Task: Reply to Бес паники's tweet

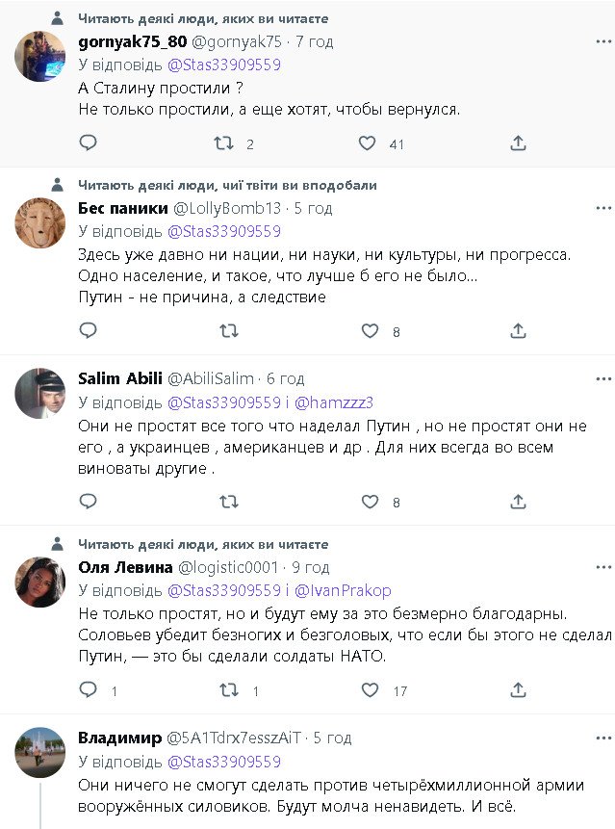Action: click(88, 331)
